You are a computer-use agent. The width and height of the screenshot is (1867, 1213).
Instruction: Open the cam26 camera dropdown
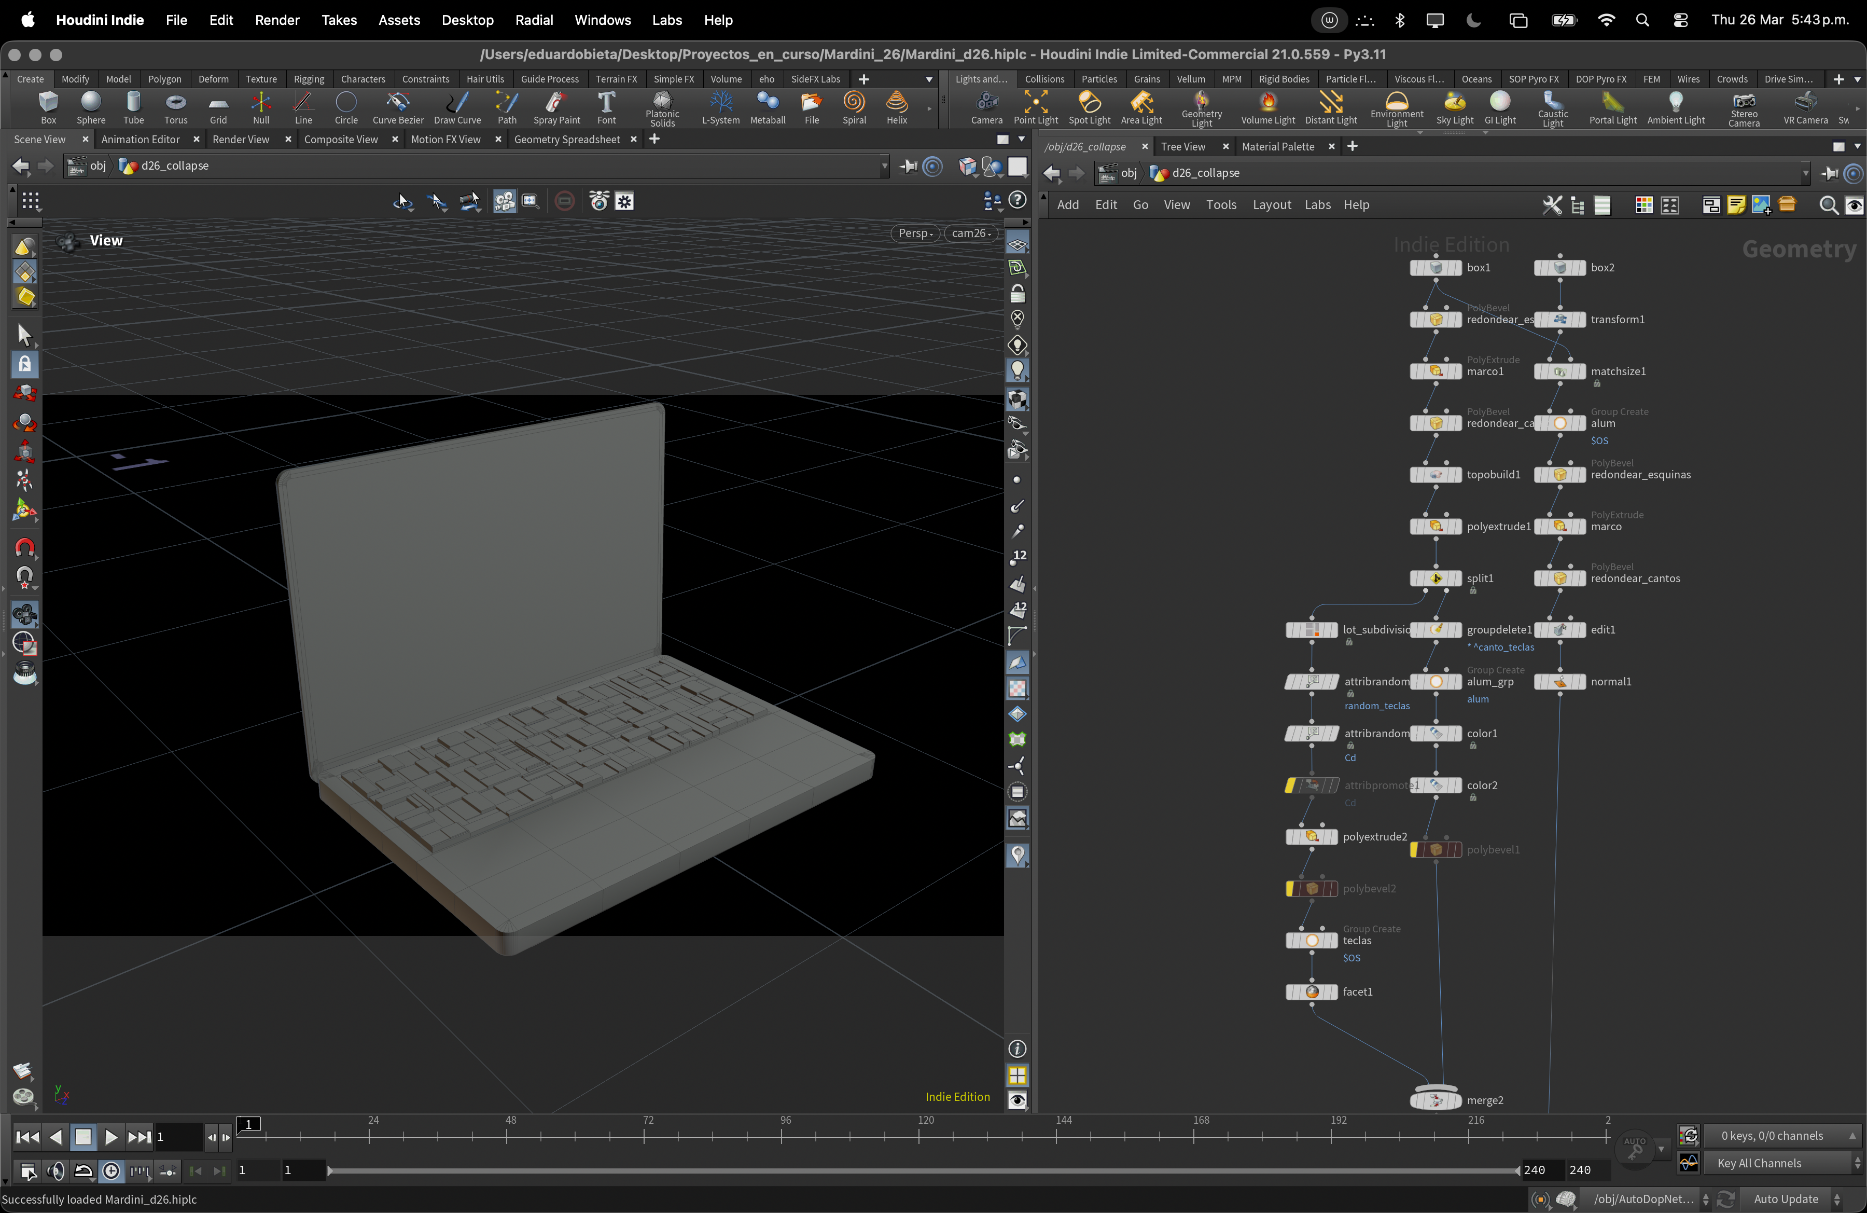(971, 233)
